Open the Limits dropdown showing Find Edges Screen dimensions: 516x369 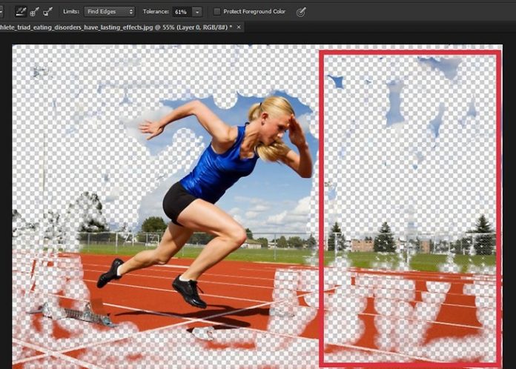tap(108, 12)
